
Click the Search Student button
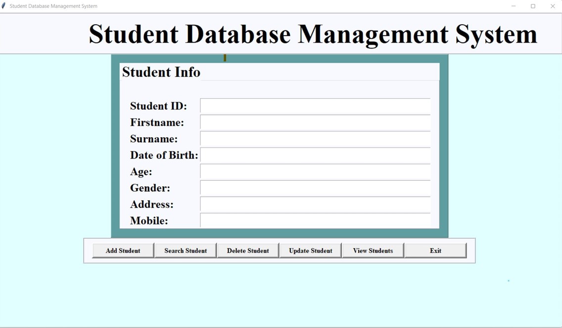186,251
